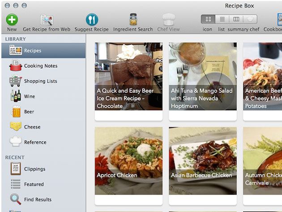Switch to summary column view
Viewport: 282px width, 212px height.
coord(236,19)
